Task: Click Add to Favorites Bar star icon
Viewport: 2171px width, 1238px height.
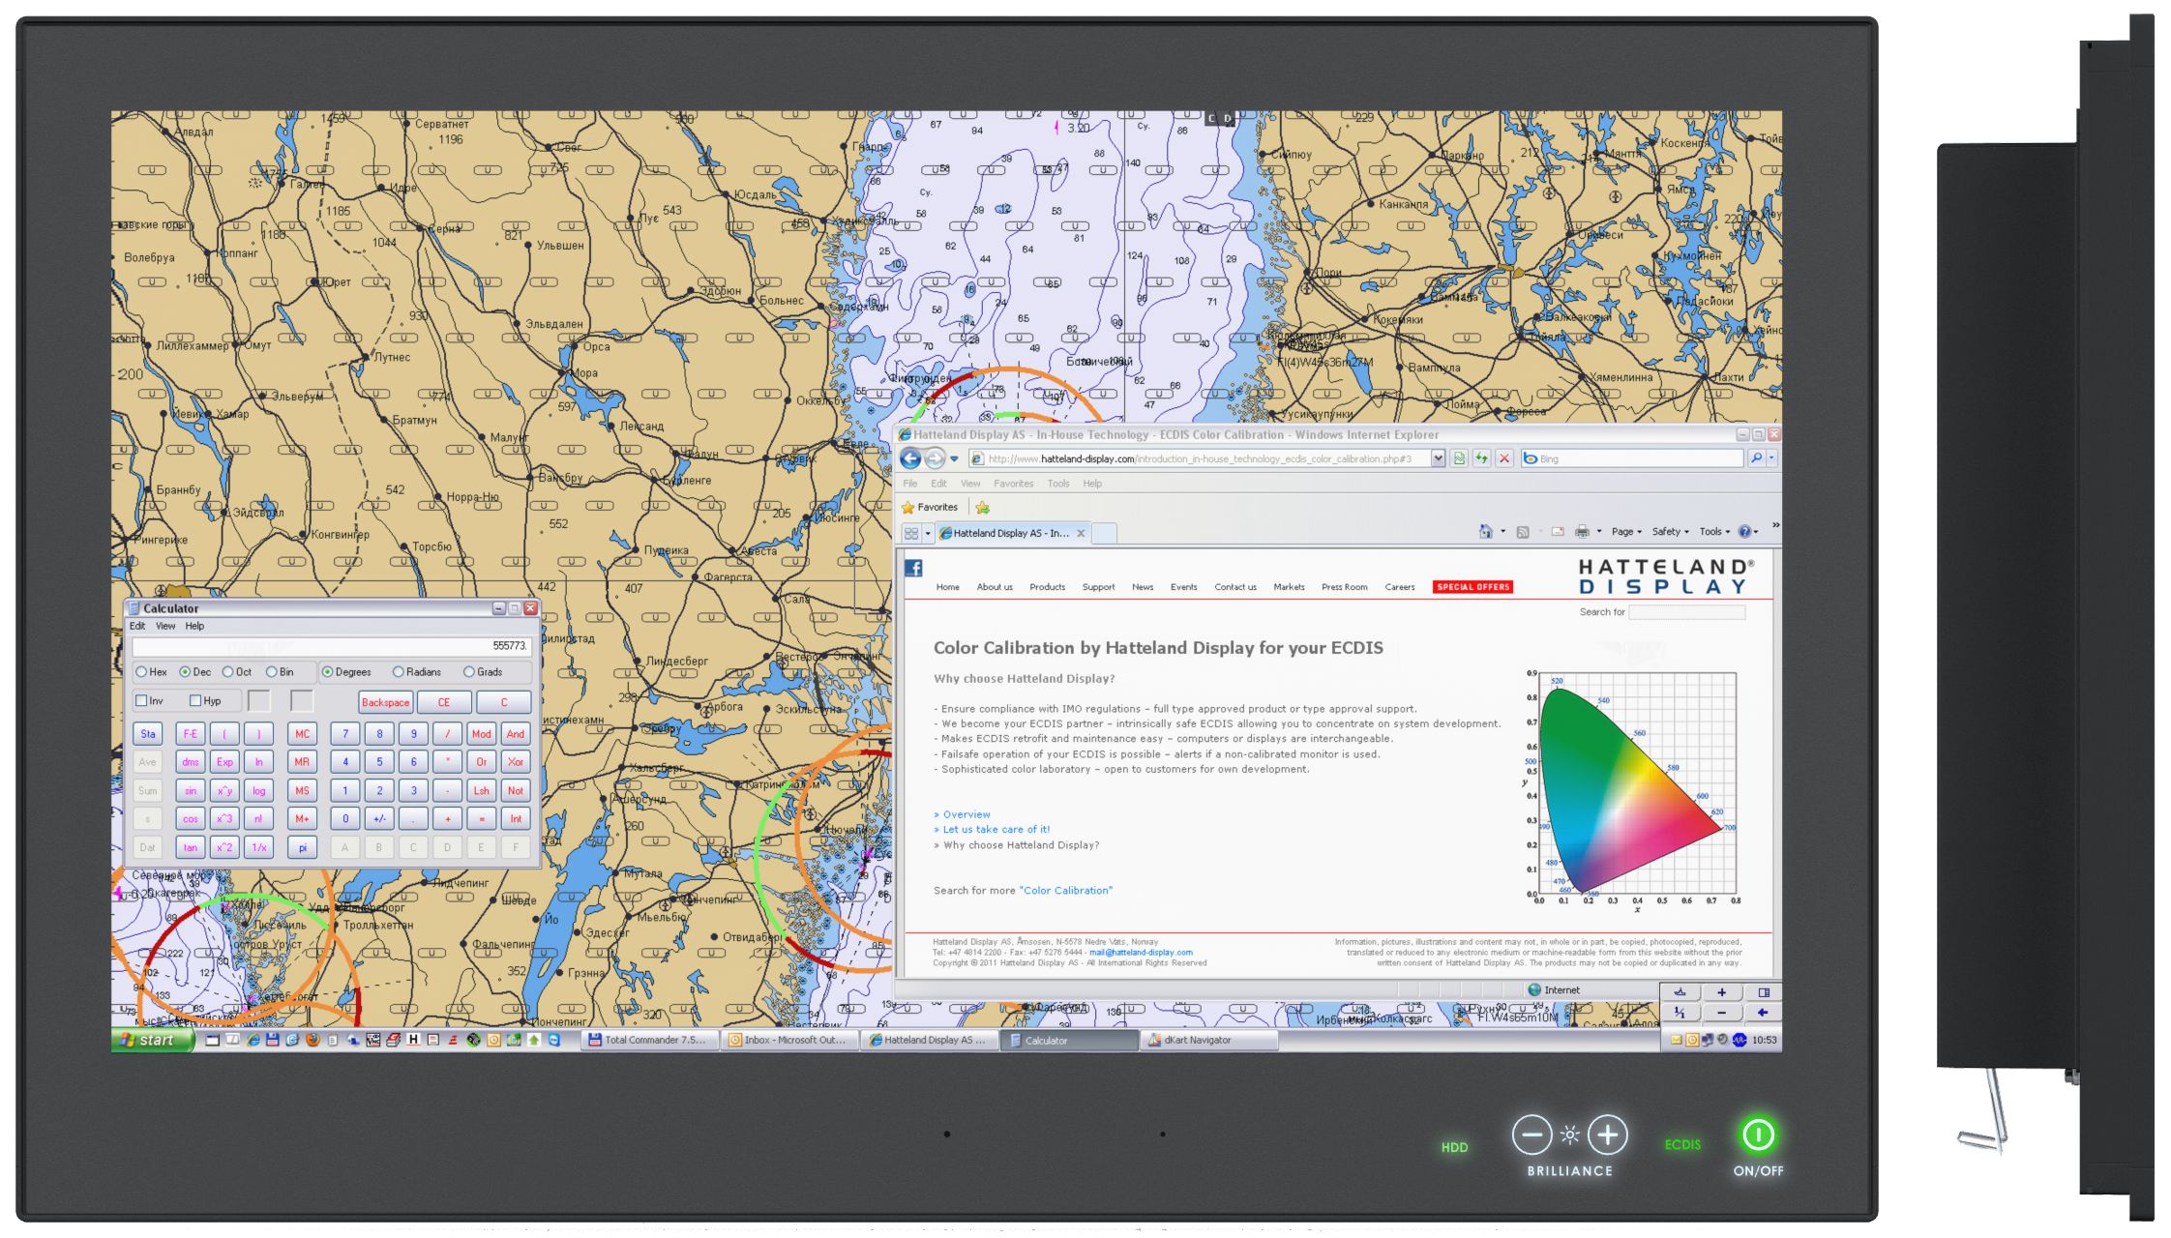Action: (983, 508)
